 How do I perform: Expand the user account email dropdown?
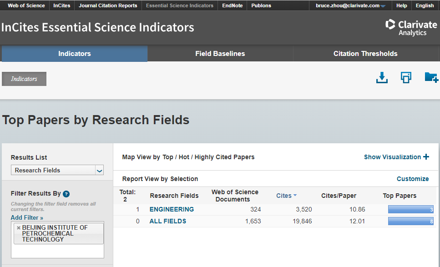point(383,6)
